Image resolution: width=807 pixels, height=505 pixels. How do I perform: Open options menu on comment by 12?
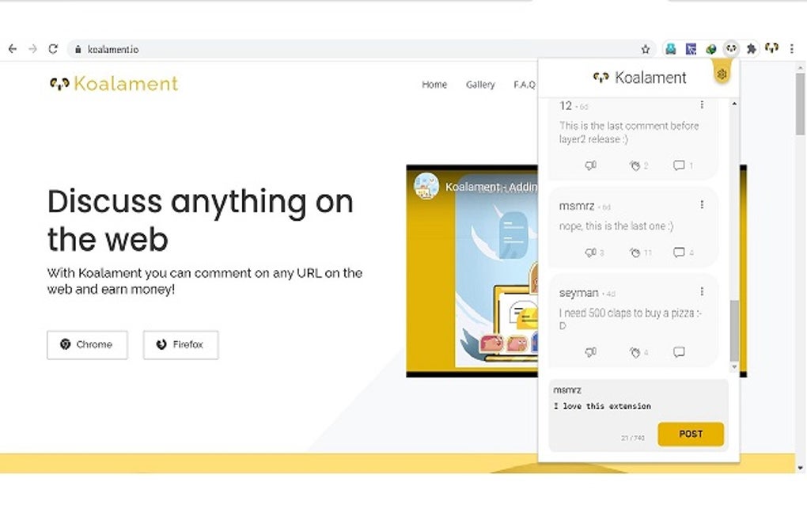702,105
